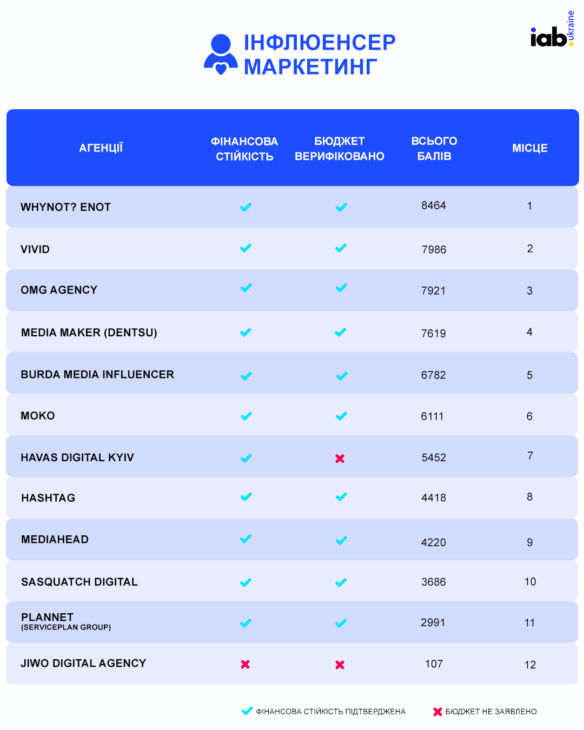Click Jiwo Digital Agency budget verified red X

click(340, 665)
